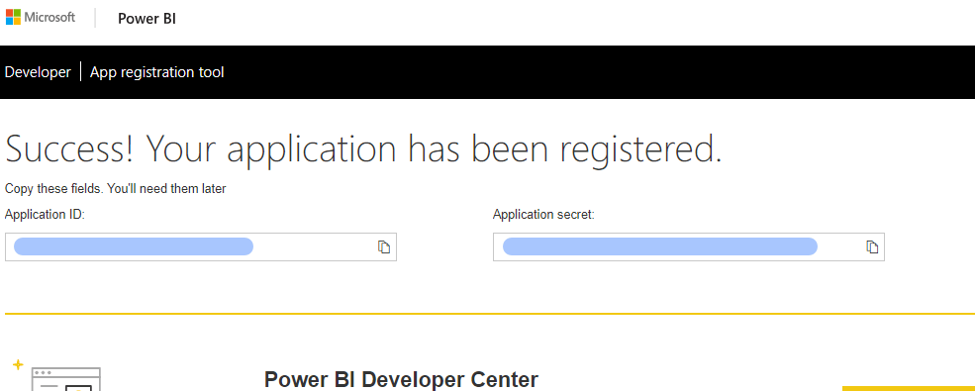Copy the Application secret with copy icon
Image resolution: width=975 pixels, height=391 pixels.
pos(872,246)
